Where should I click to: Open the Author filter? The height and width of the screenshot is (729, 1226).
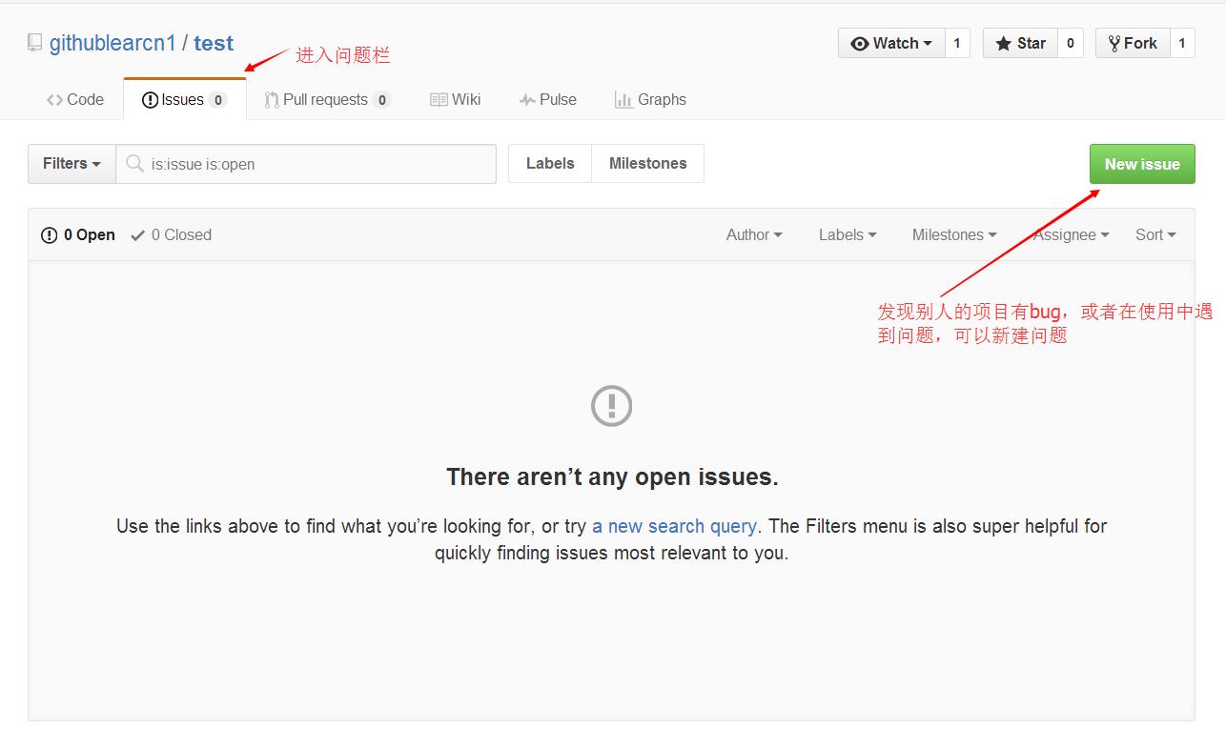click(x=753, y=234)
